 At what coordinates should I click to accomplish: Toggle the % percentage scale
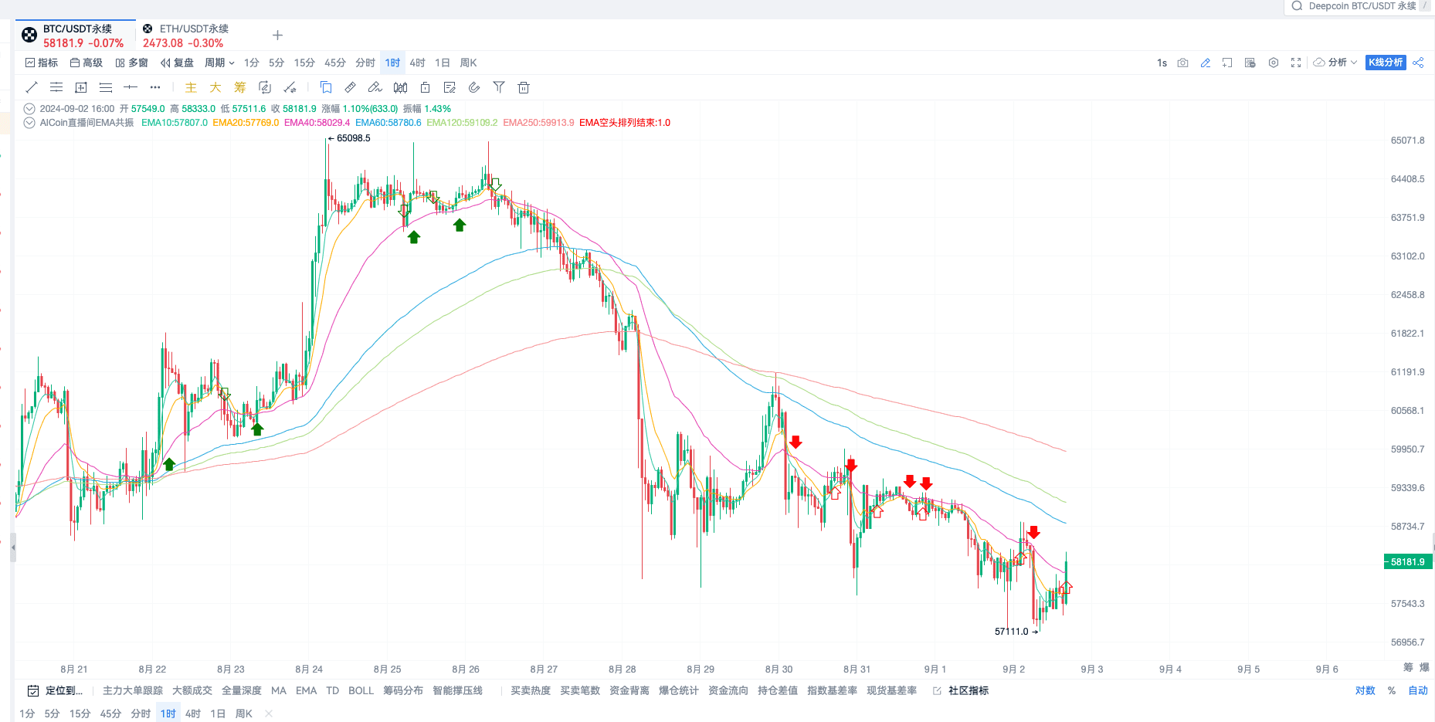click(x=1392, y=690)
